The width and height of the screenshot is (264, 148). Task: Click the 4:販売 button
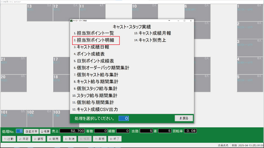point(54,139)
